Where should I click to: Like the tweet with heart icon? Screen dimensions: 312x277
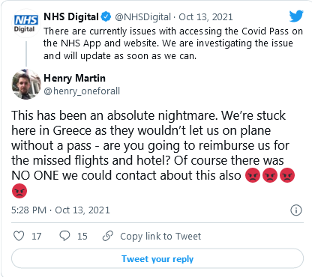click(x=19, y=236)
